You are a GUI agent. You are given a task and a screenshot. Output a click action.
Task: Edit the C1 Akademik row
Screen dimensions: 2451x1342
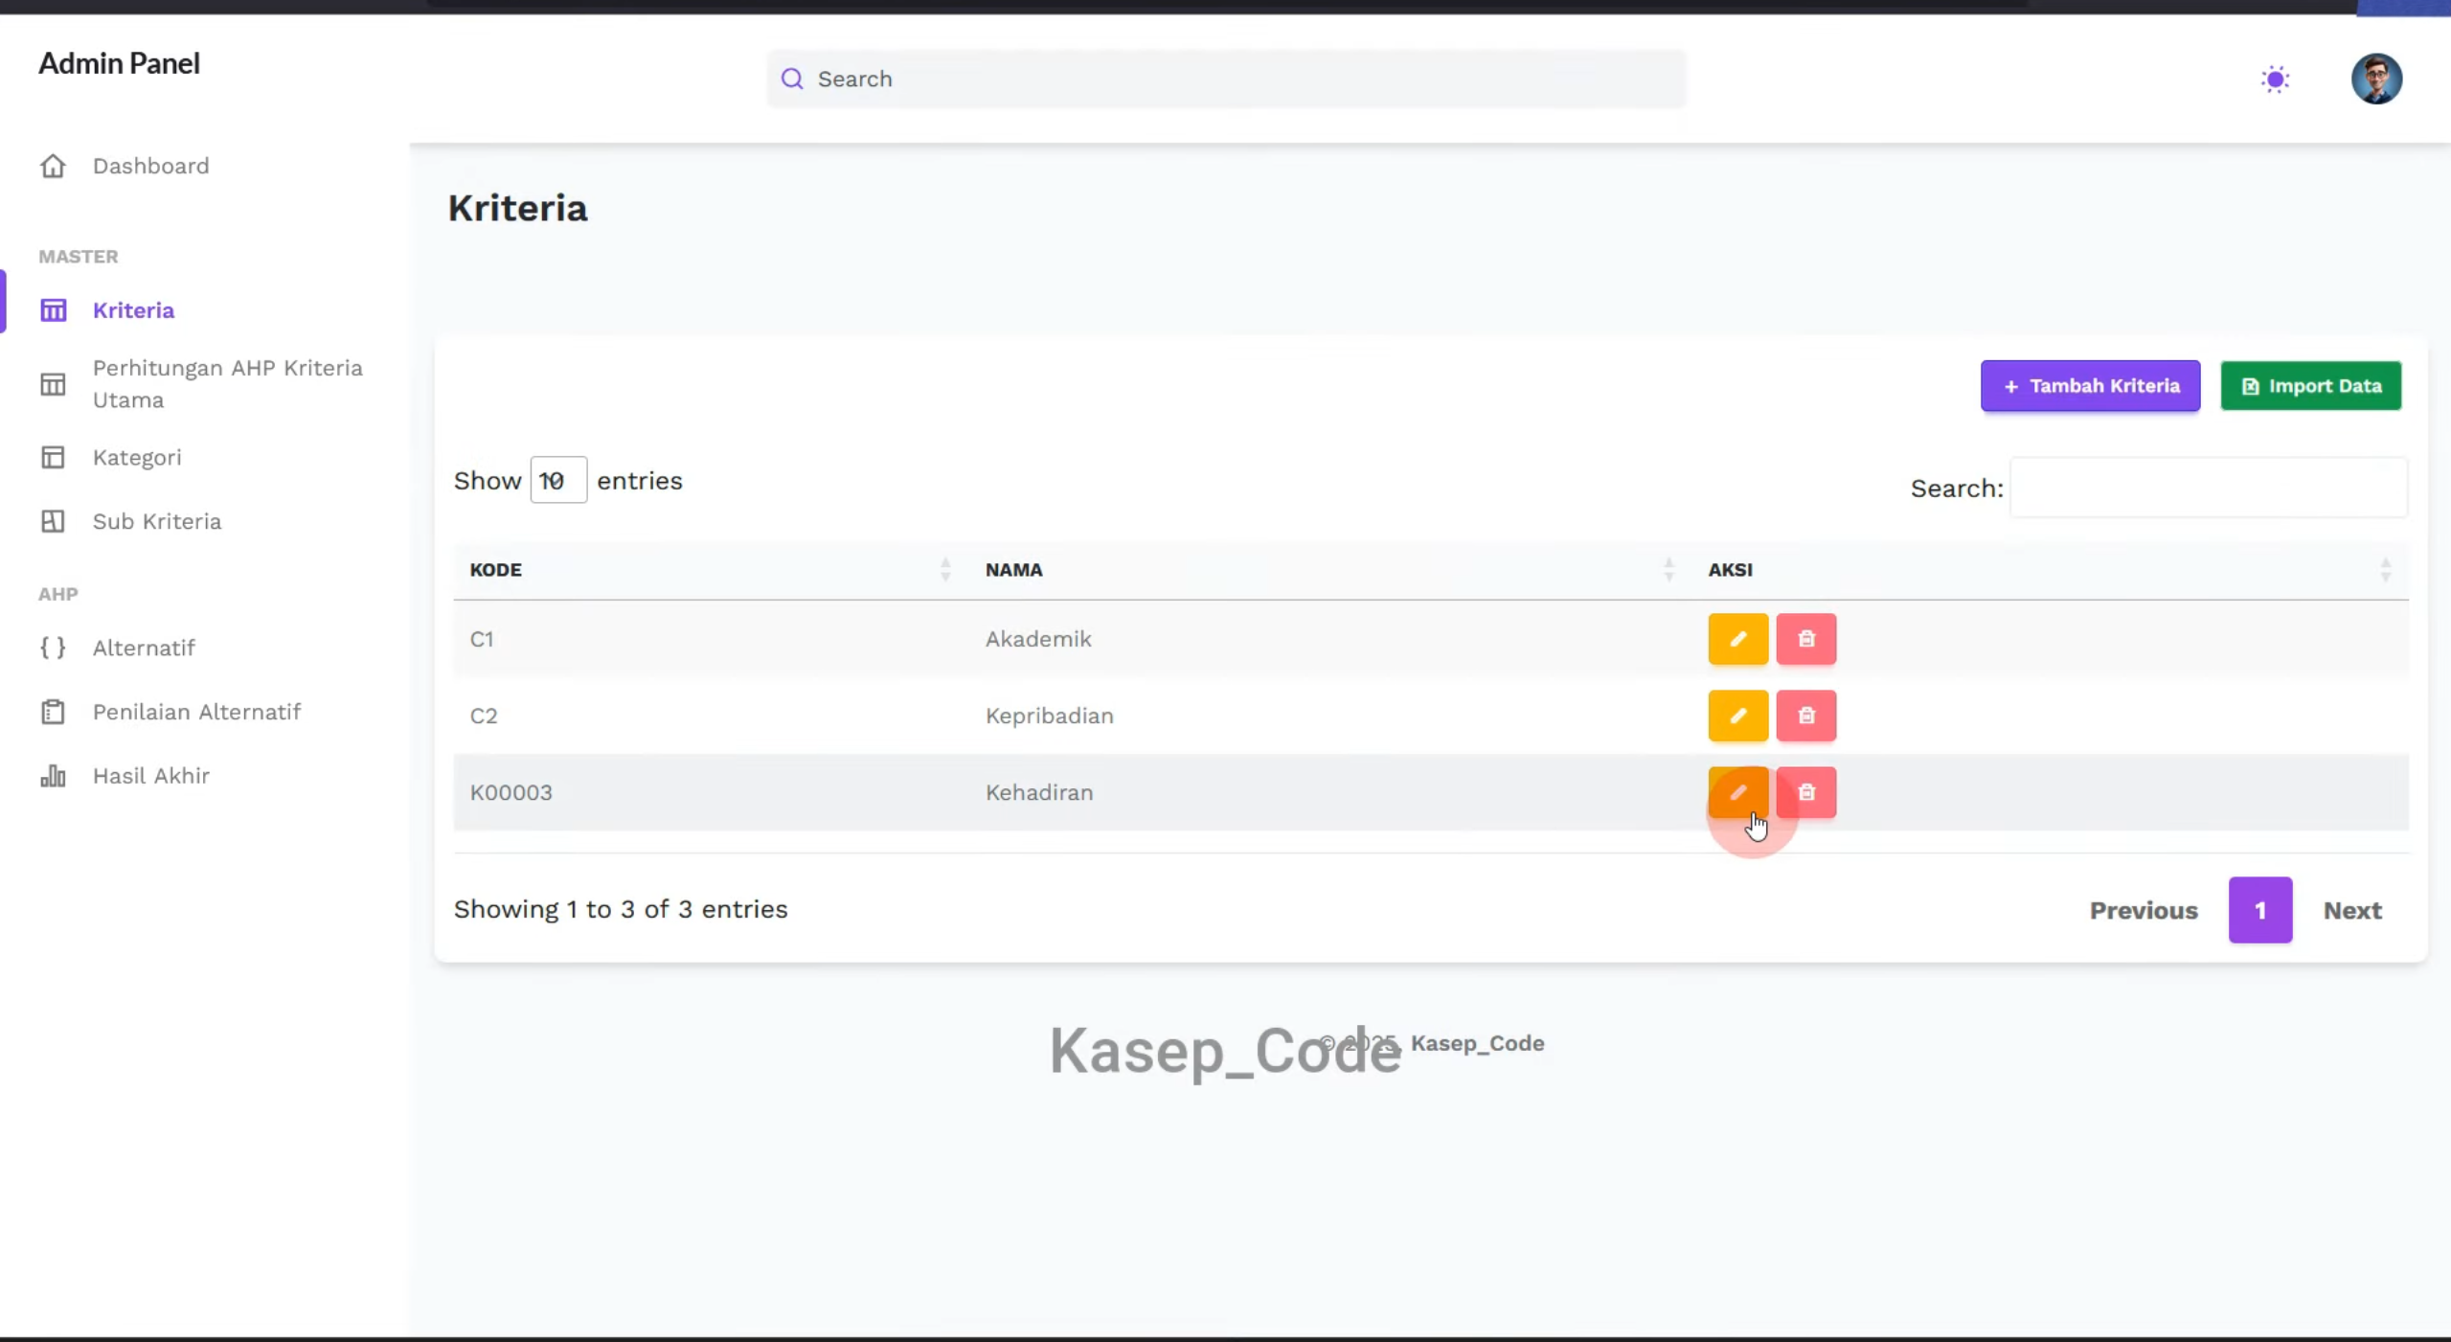coord(1738,639)
